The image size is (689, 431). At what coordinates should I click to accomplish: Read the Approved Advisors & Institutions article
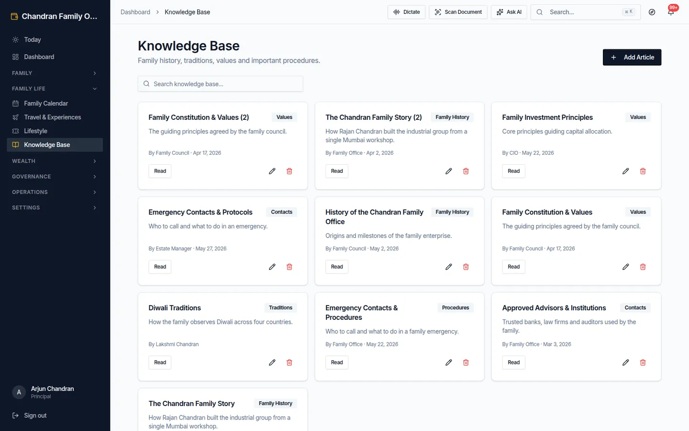[513, 363]
